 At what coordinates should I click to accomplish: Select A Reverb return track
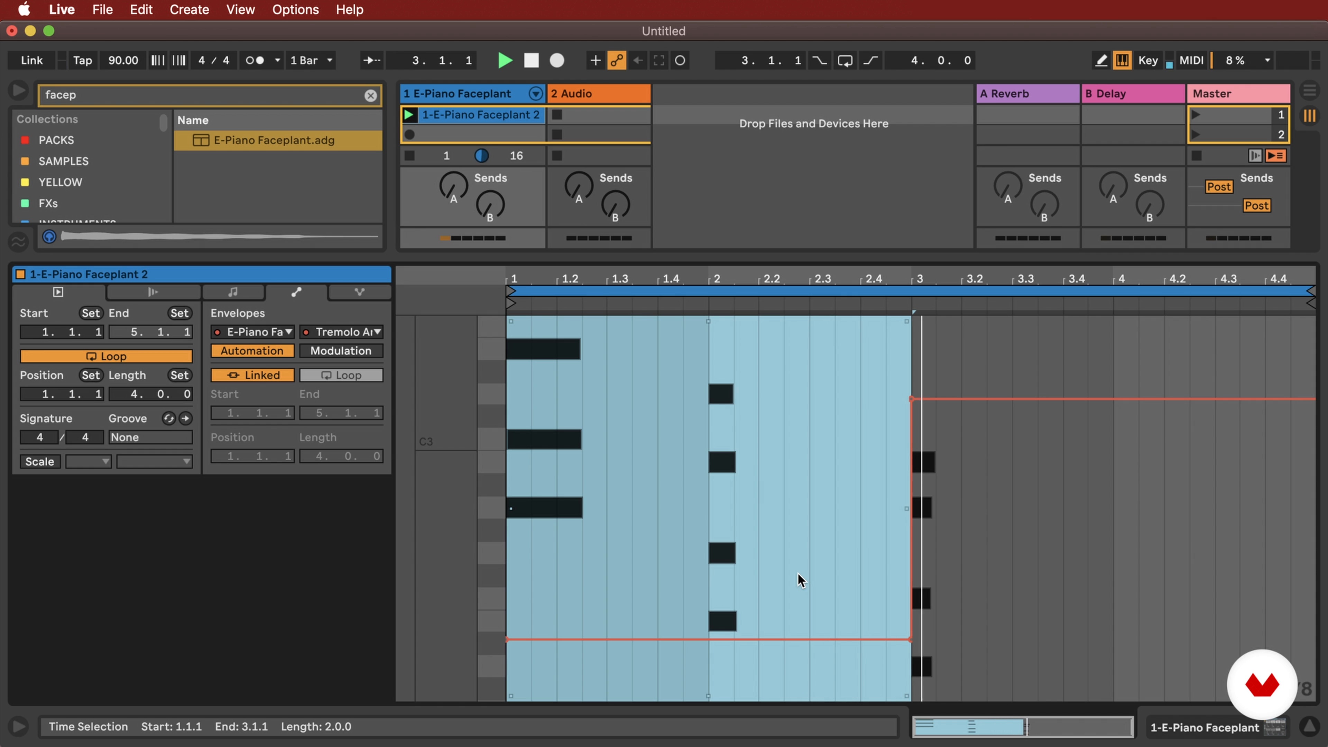pyautogui.click(x=1027, y=94)
